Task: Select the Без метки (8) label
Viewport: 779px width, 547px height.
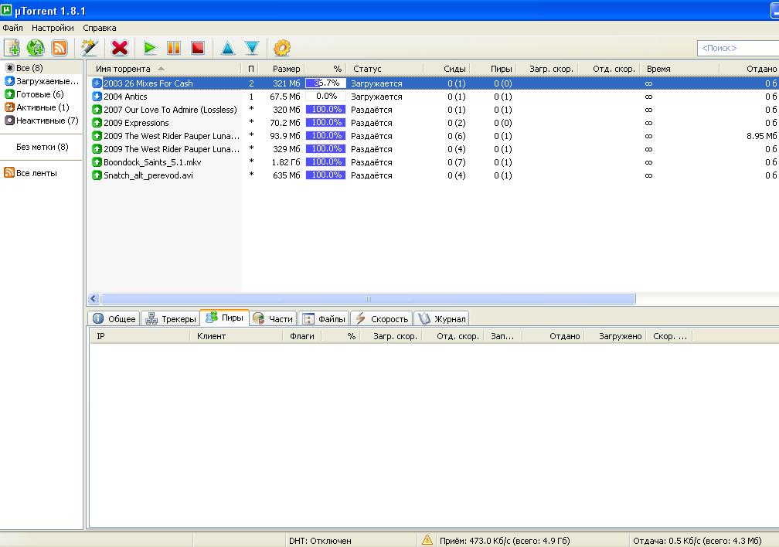Action: (x=43, y=147)
